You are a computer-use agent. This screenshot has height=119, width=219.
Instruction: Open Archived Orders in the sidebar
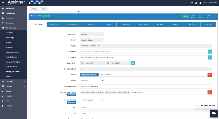click(12, 67)
